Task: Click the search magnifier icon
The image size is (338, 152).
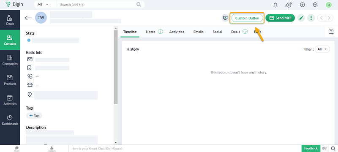Action: pos(139,4)
